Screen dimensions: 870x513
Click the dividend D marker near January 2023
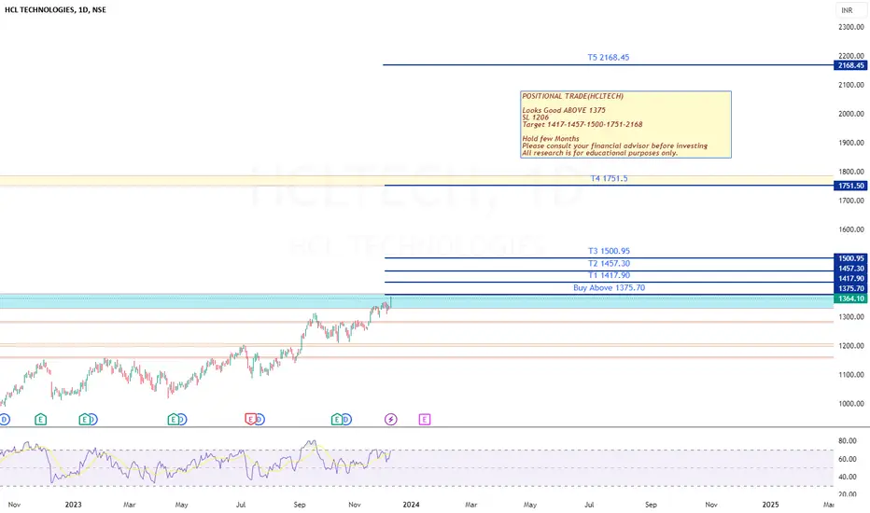pyautogui.click(x=92, y=420)
